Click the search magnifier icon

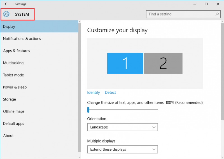pos(217,14)
